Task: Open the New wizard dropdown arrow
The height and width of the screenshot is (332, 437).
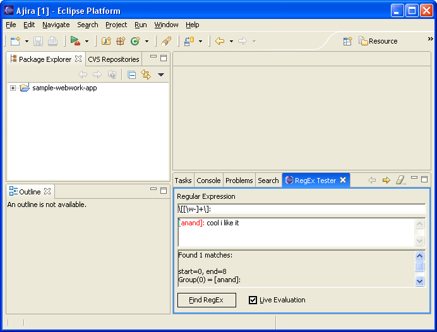Action: 27,41
